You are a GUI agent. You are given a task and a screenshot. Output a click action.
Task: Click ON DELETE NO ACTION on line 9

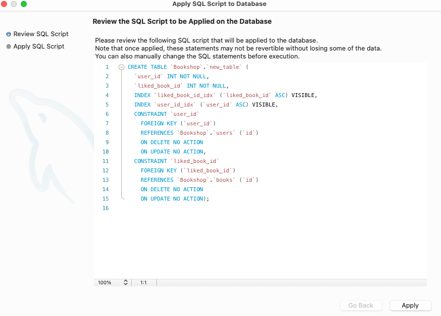(x=172, y=142)
